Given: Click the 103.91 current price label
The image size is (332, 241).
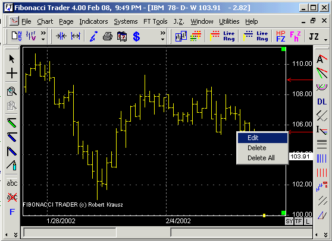Looking at the screenshot, I should click(300, 157).
